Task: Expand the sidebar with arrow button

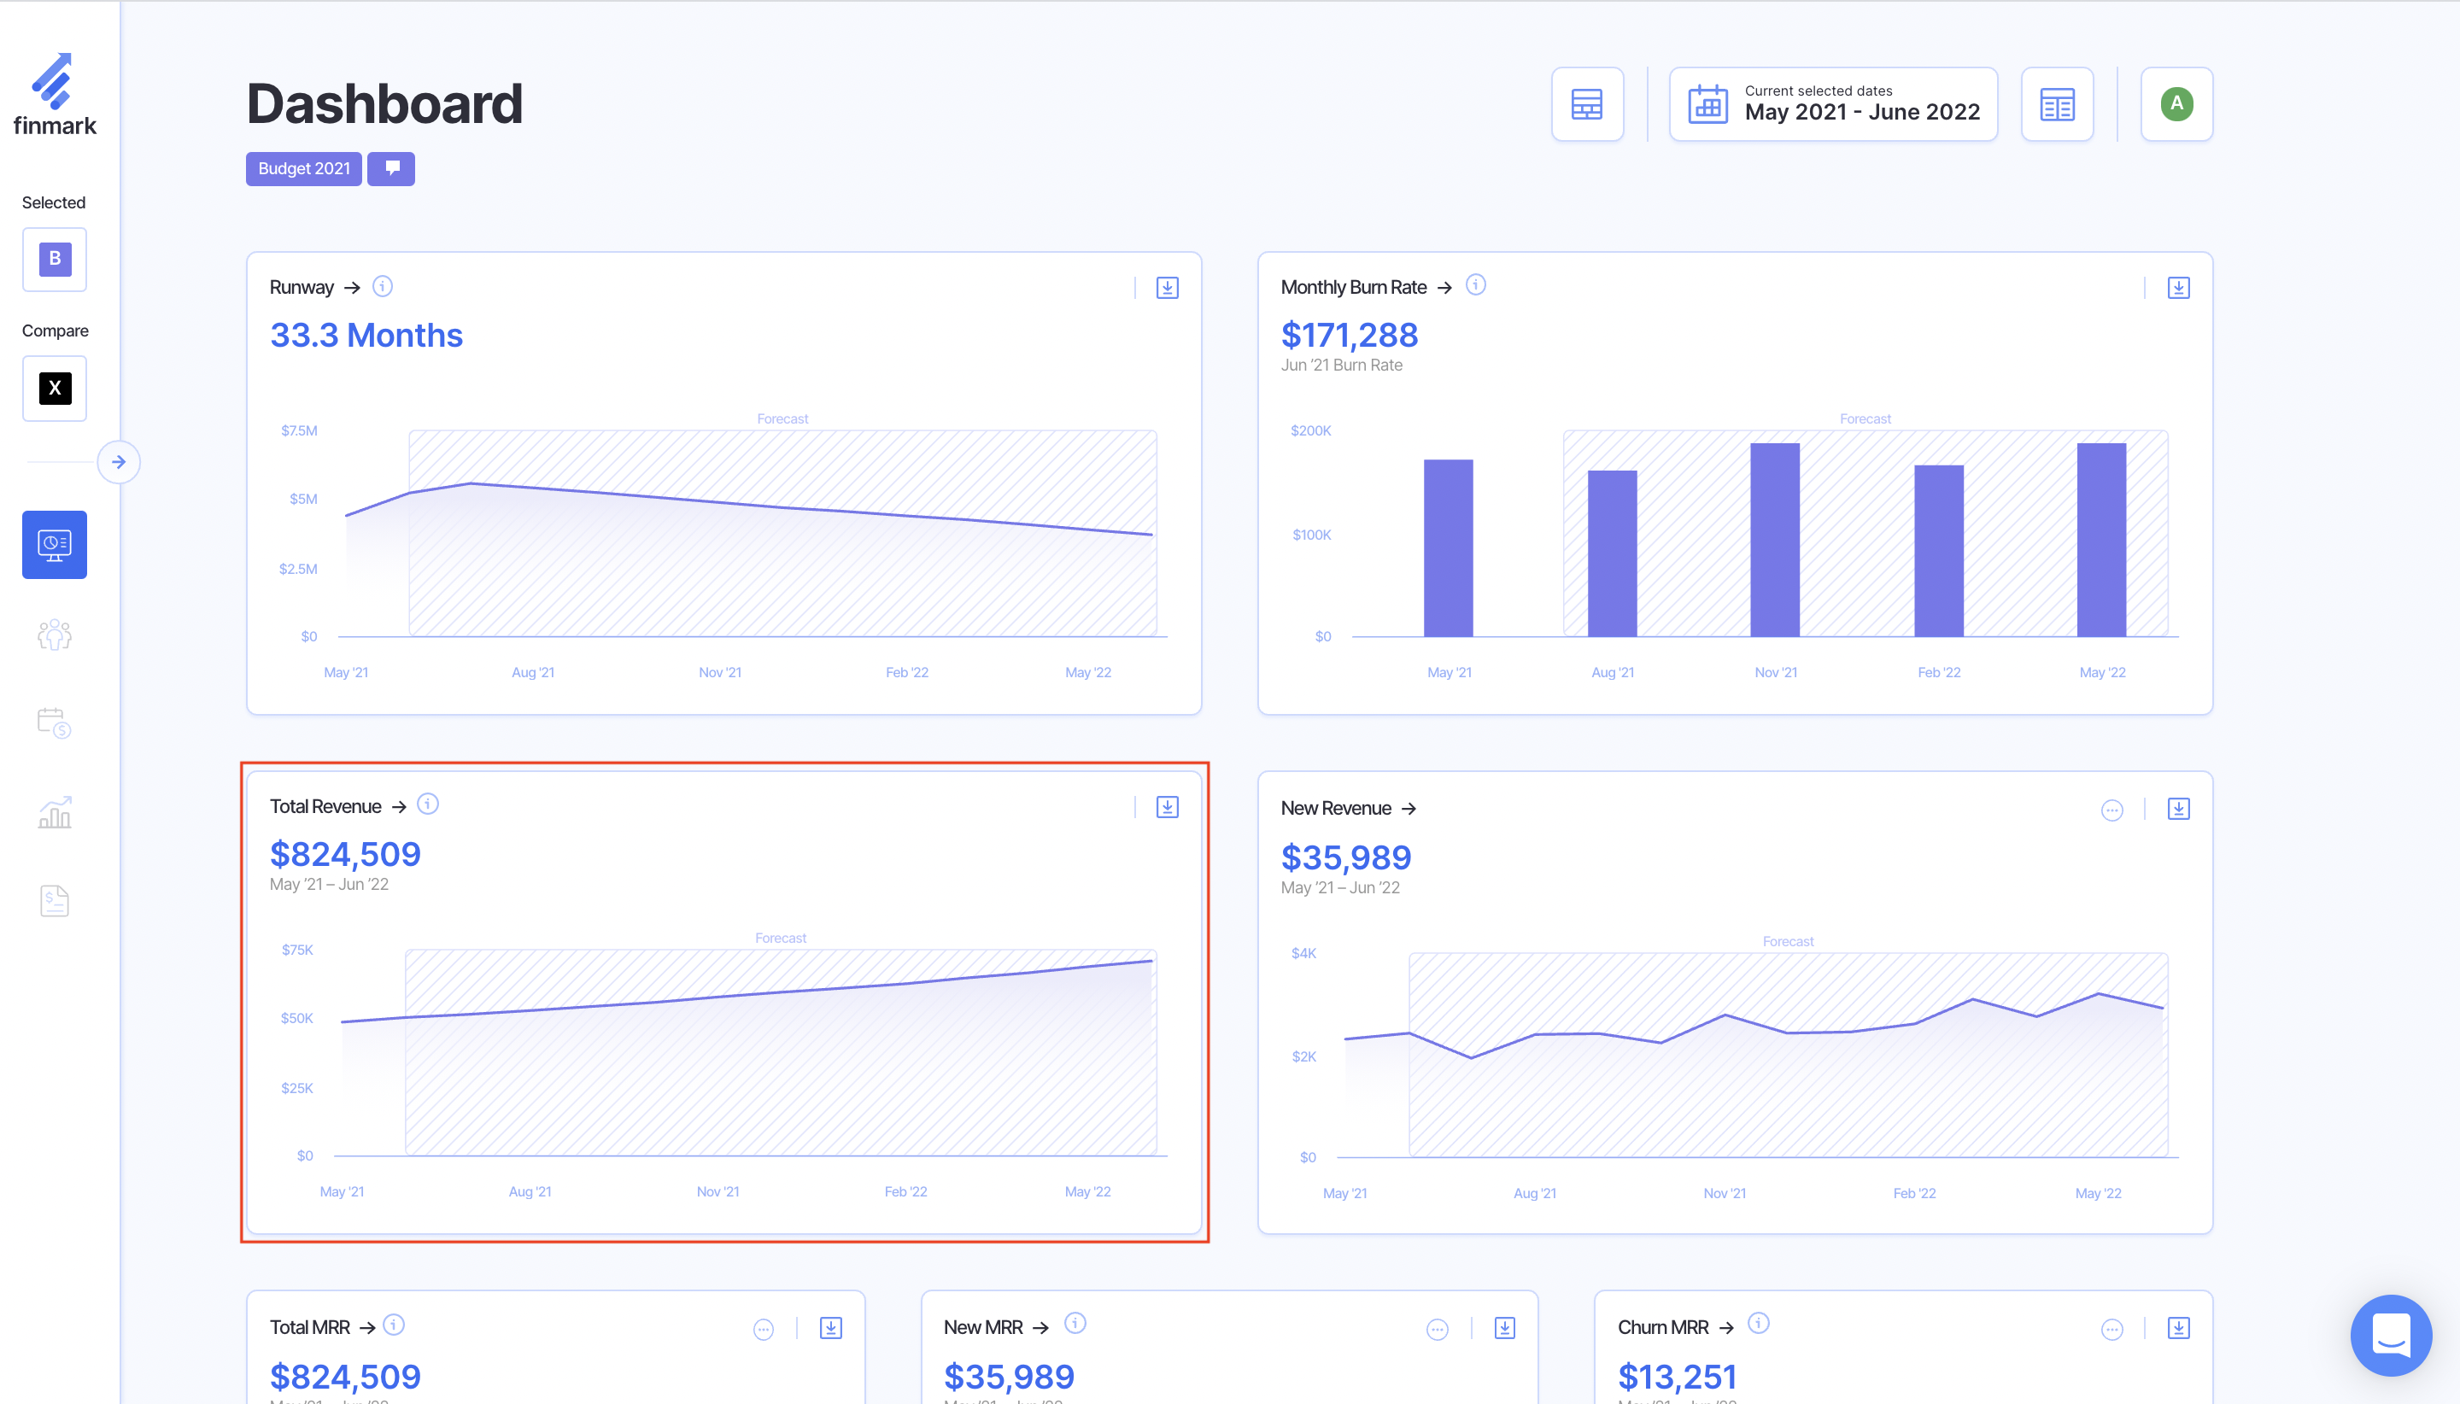Action: pyautogui.click(x=119, y=462)
